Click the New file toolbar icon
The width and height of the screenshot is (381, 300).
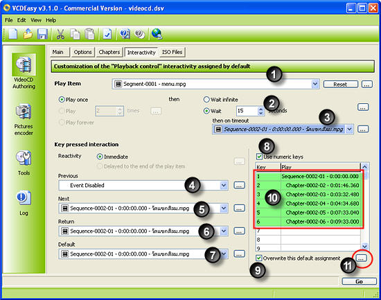tap(12, 33)
